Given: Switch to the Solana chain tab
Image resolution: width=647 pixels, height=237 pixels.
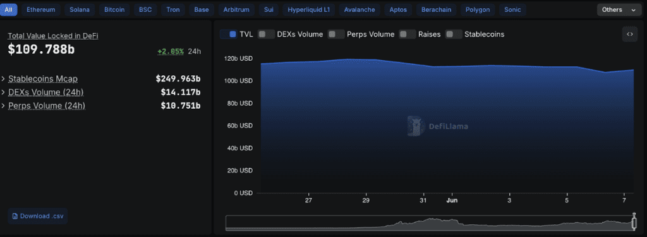Looking at the screenshot, I should pyautogui.click(x=79, y=10).
